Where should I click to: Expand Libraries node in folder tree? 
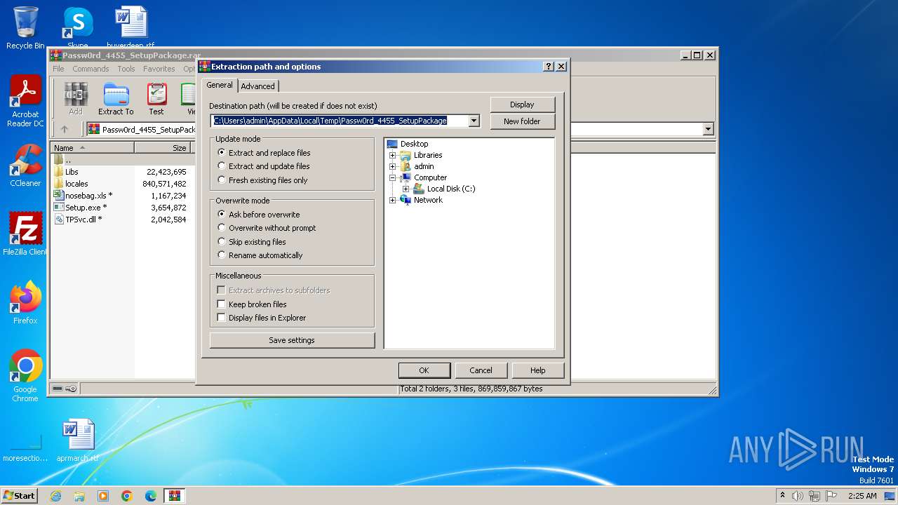[x=393, y=155]
